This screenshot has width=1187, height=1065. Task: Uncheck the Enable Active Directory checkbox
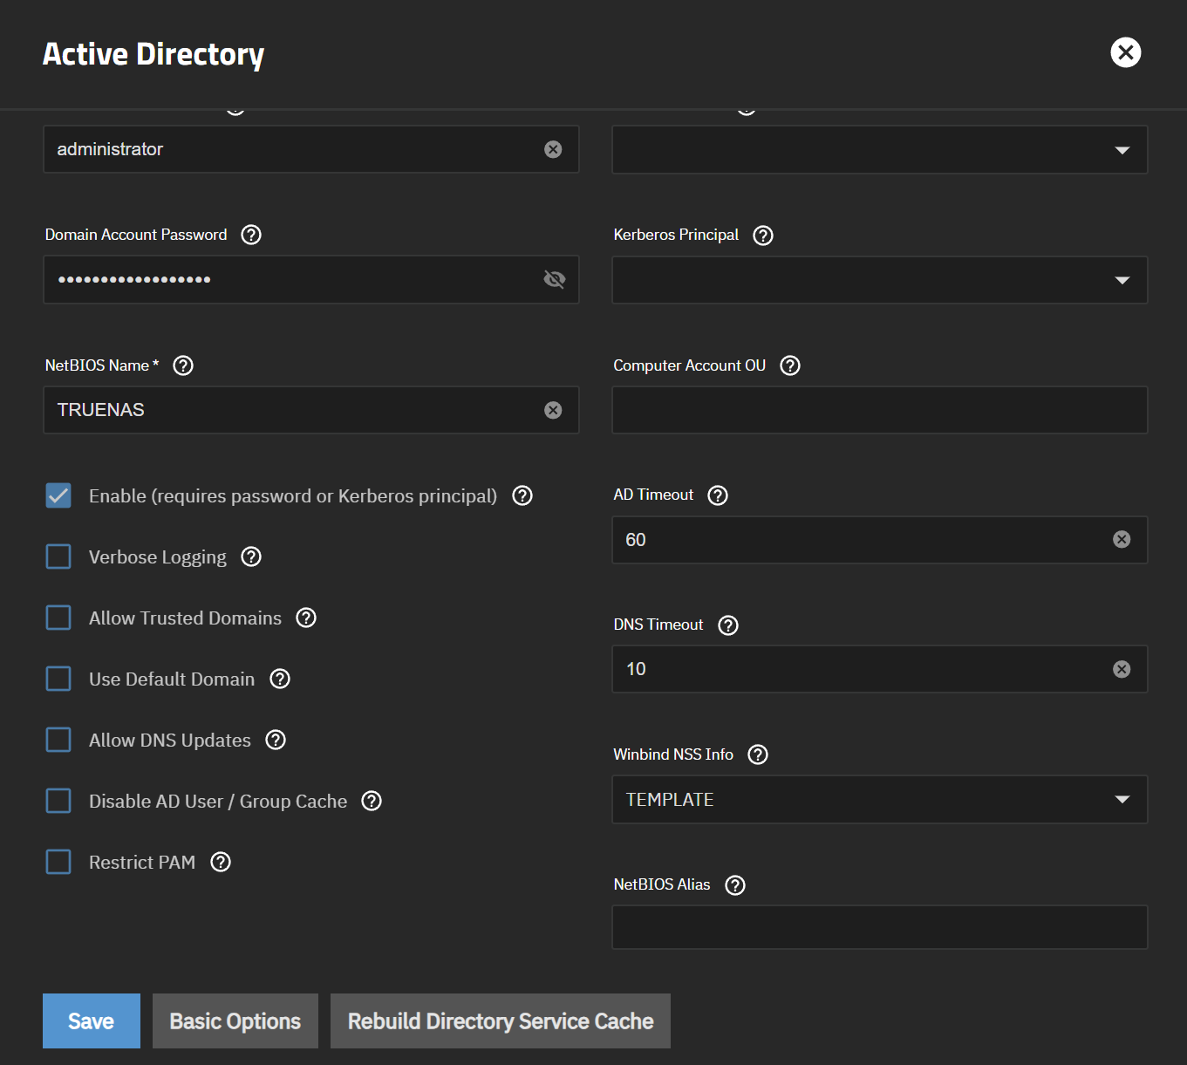[x=58, y=496]
